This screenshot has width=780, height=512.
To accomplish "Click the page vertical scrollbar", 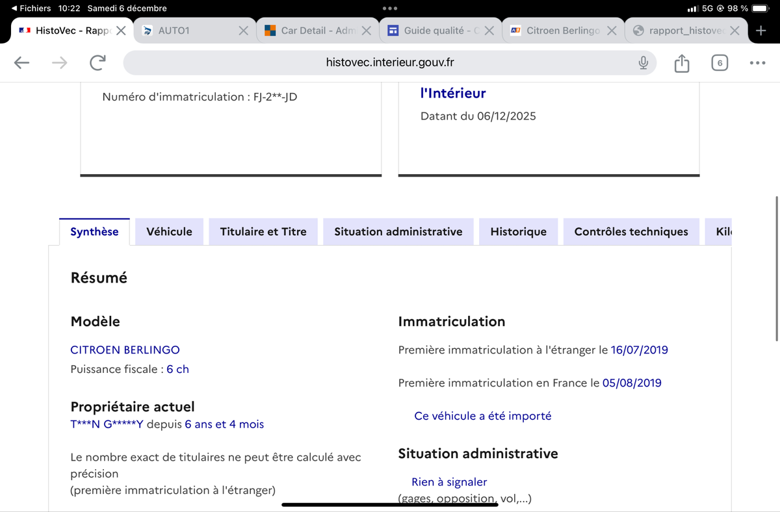I will pyautogui.click(x=777, y=268).
